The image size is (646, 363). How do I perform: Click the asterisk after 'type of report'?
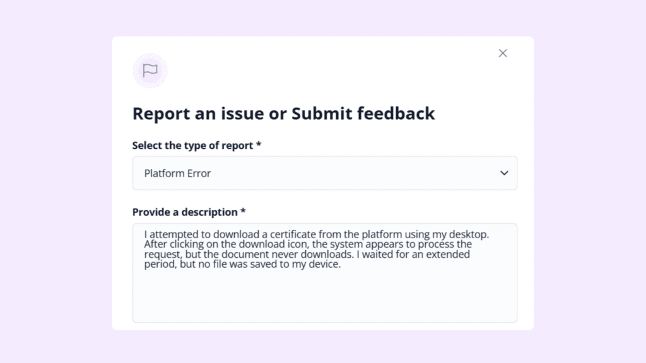pyautogui.click(x=258, y=144)
